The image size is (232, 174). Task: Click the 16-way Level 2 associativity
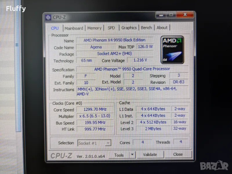coord(180,122)
